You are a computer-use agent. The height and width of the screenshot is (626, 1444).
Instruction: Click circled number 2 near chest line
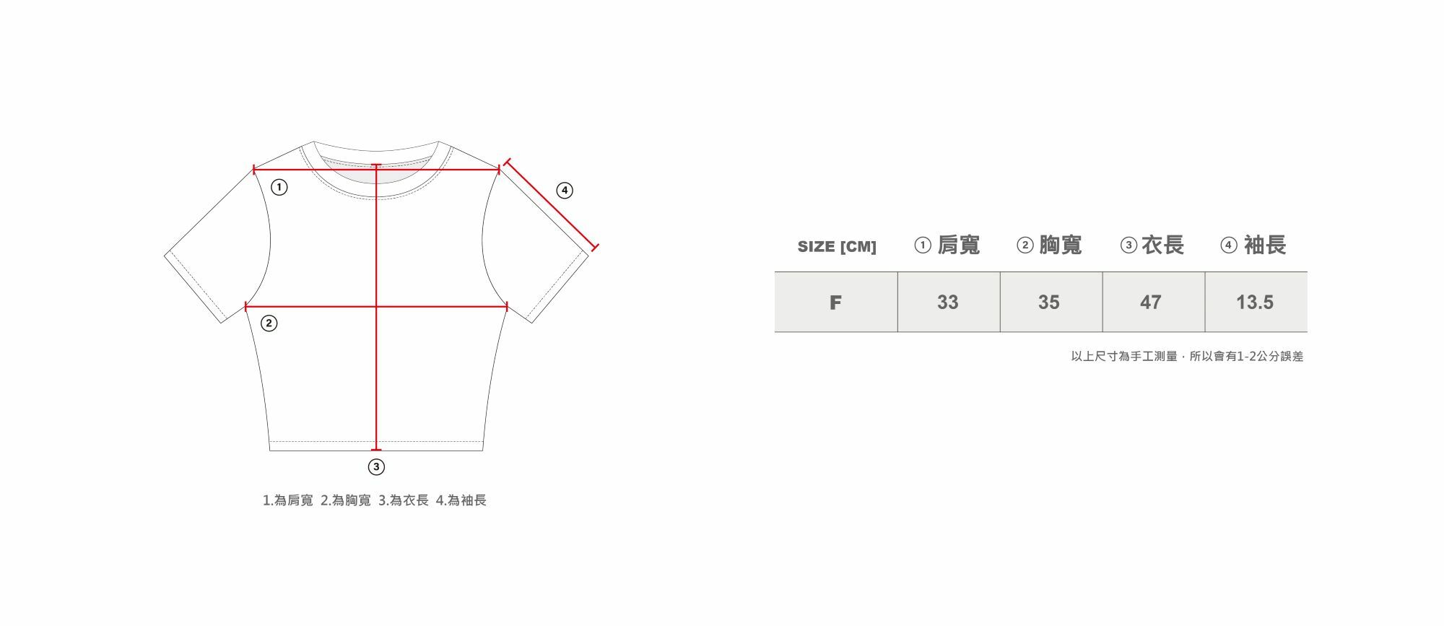click(x=269, y=323)
